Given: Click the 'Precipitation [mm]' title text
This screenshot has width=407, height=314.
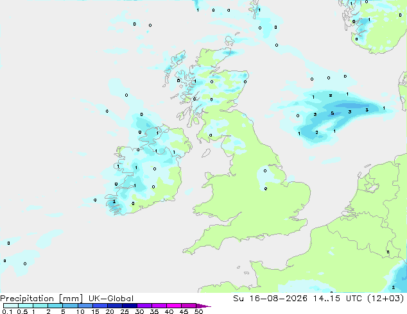Looking at the screenshot, I should pos(42,299).
